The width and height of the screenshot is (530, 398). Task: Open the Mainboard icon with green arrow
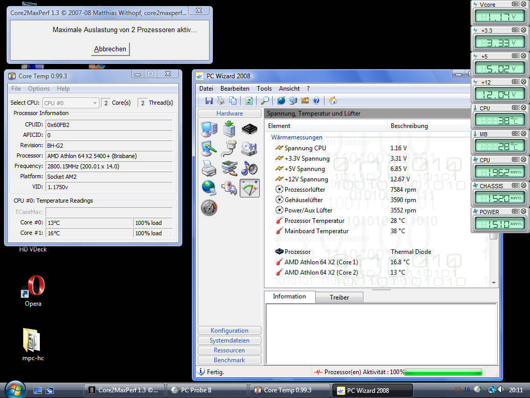[x=229, y=129]
